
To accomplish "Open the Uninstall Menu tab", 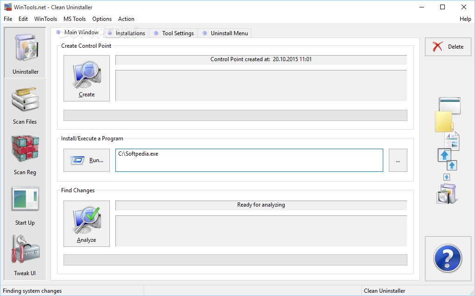I will pyautogui.click(x=225, y=33).
